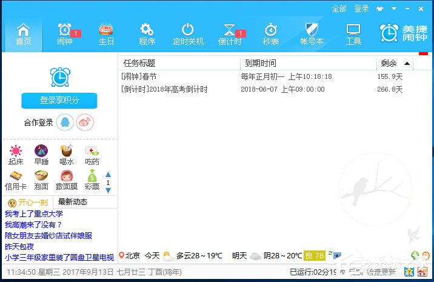
Task: Log in with the QQ penguin icon
Action: pyautogui.click(x=65, y=122)
